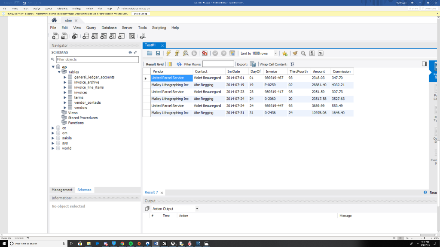Open the Action Output dropdown
440x247 pixels.
pos(197,208)
